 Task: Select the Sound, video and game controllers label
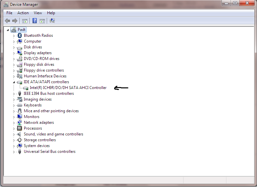coord(54,134)
